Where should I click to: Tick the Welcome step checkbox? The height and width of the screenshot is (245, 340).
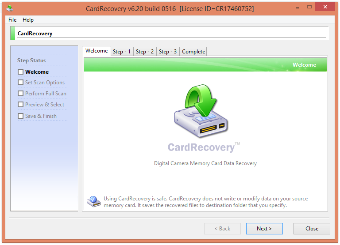[x=21, y=72]
